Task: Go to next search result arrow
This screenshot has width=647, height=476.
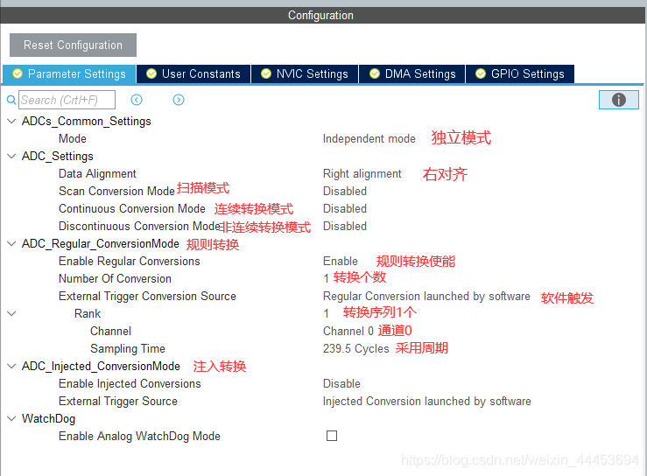Action: click(x=179, y=100)
